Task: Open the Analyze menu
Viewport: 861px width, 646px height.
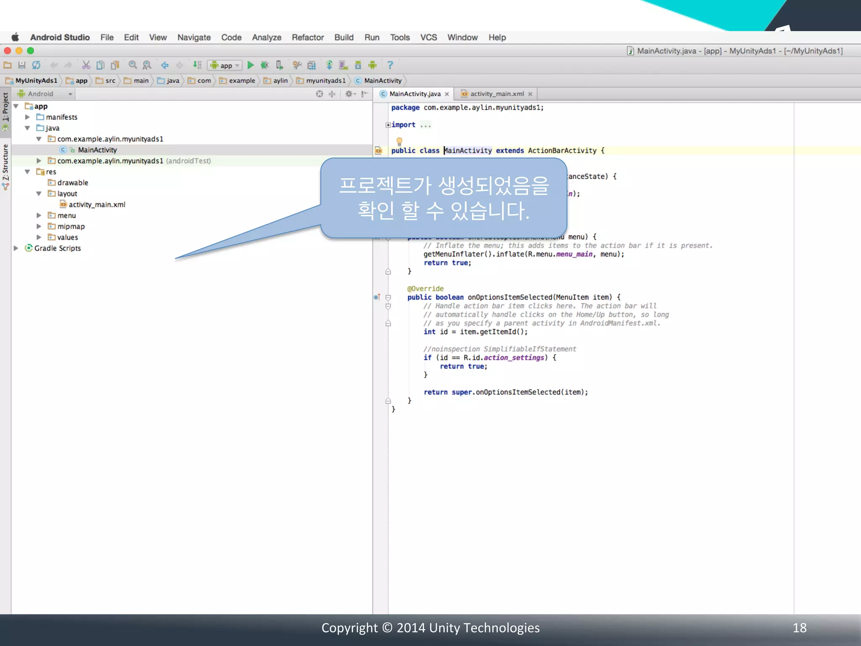Action: click(x=267, y=37)
